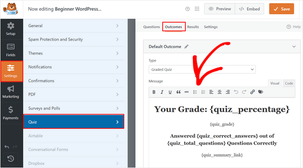Switch editor to Code mode

click(289, 83)
